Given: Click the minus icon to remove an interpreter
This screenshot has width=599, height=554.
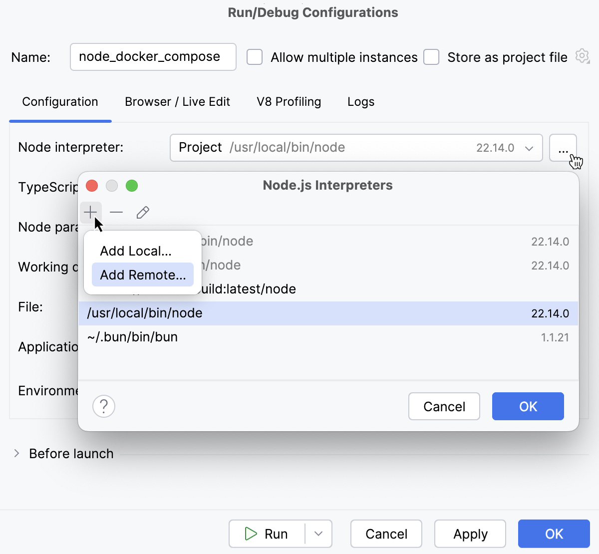Looking at the screenshot, I should [x=116, y=212].
